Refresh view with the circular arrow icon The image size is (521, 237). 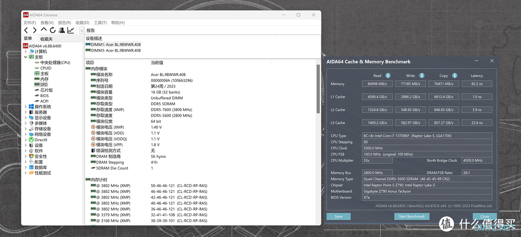[x=53, y=30]
